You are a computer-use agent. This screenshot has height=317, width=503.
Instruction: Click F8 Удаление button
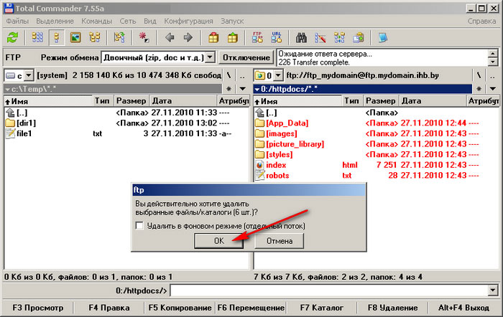coord(392,308)
